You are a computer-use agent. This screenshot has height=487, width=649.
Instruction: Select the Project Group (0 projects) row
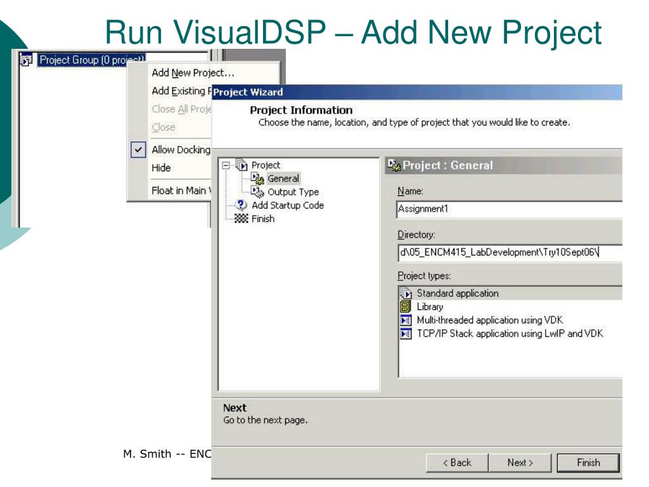point(91,60)
